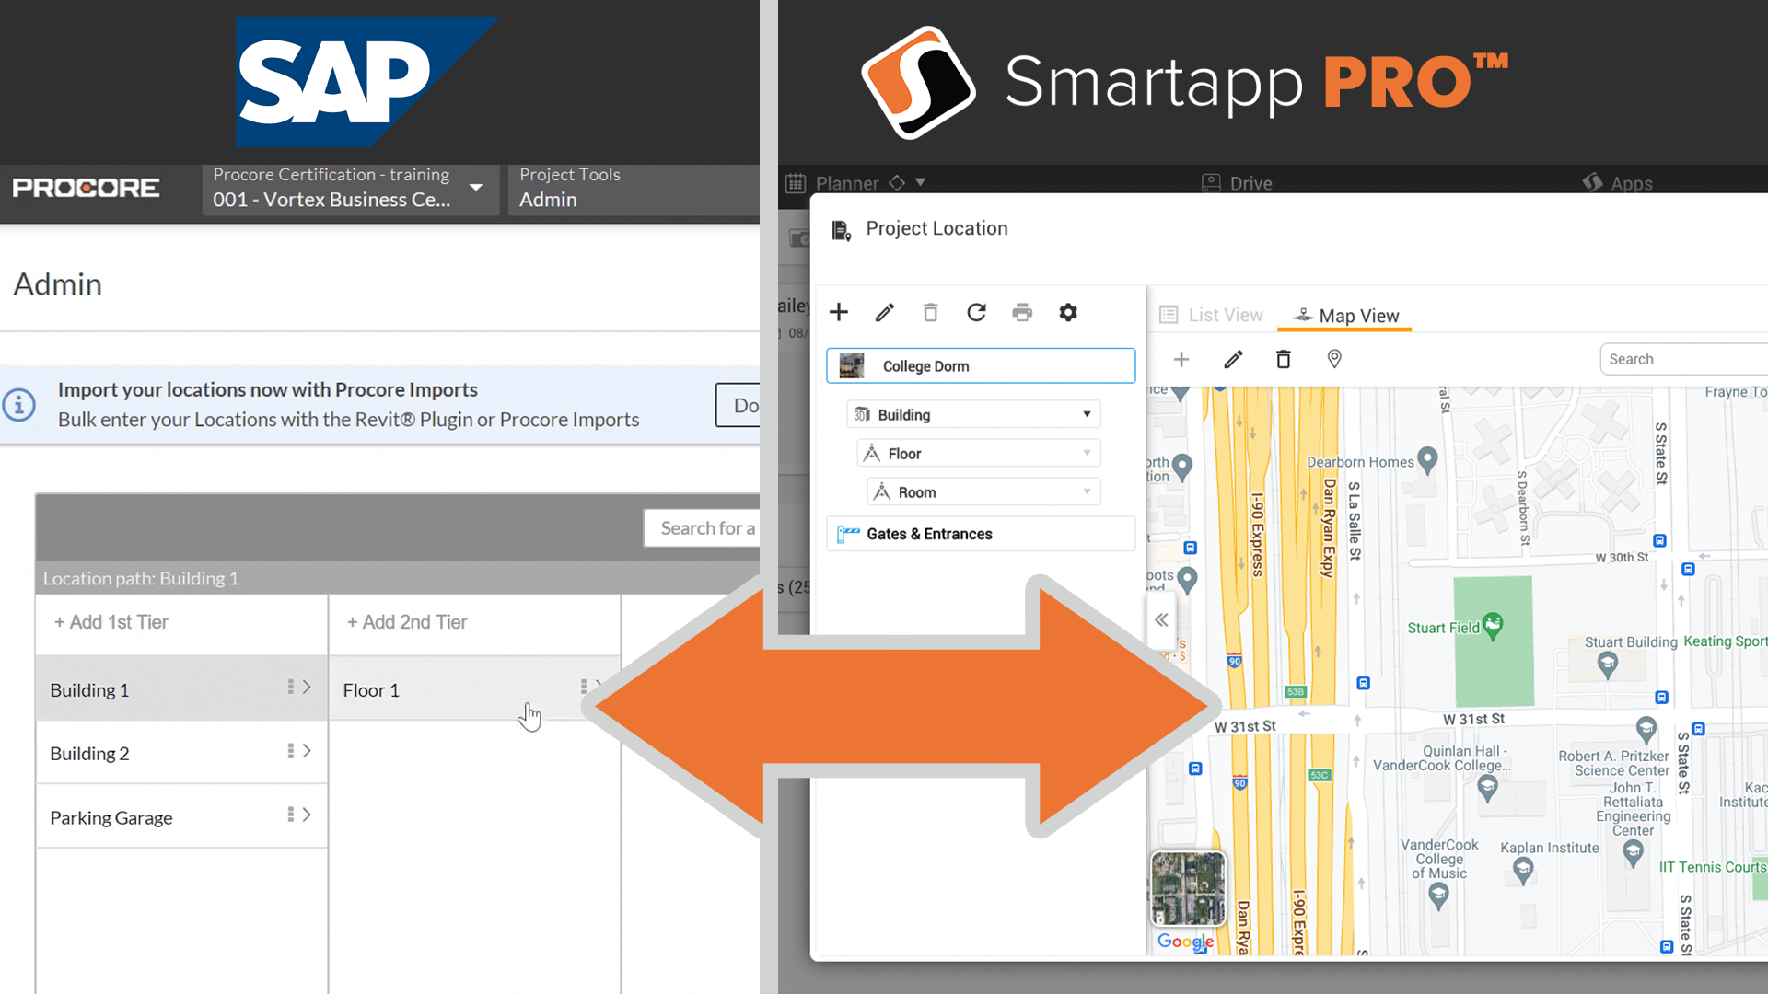Open the Parking Garage options menu dots
The image size is (1768, 994).
[x=290, y=815]
